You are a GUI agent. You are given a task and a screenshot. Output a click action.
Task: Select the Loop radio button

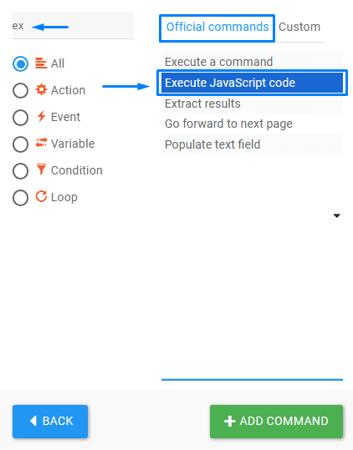point(20,198)
